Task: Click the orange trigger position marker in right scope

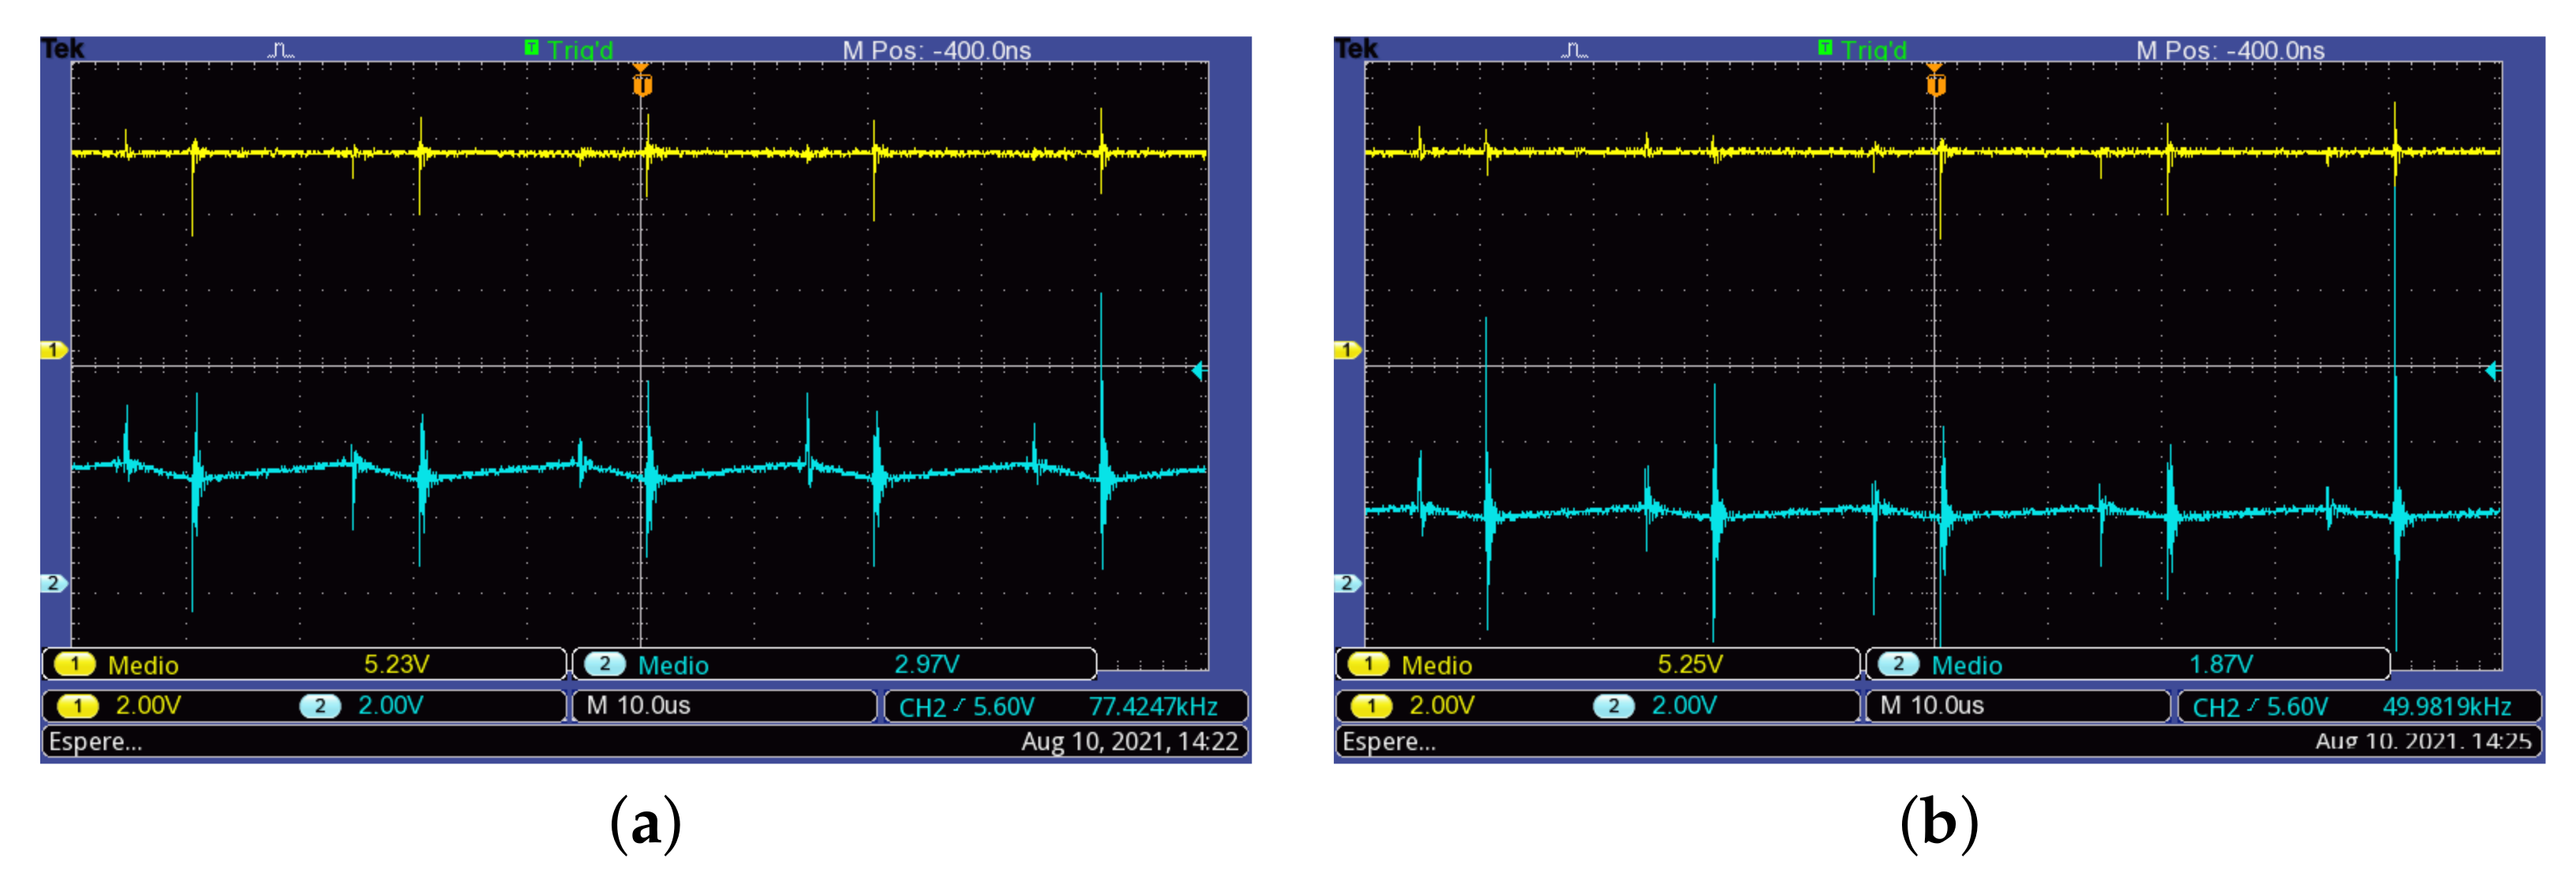Action: click(x=1935, y=84)
